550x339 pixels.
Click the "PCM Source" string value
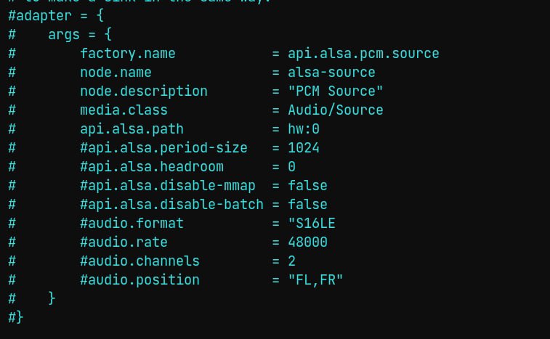pyautogui.click(x=335, y=91)
